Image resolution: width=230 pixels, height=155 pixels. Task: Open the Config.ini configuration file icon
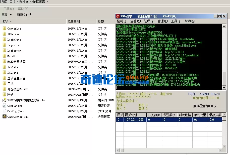click(4, 106)
